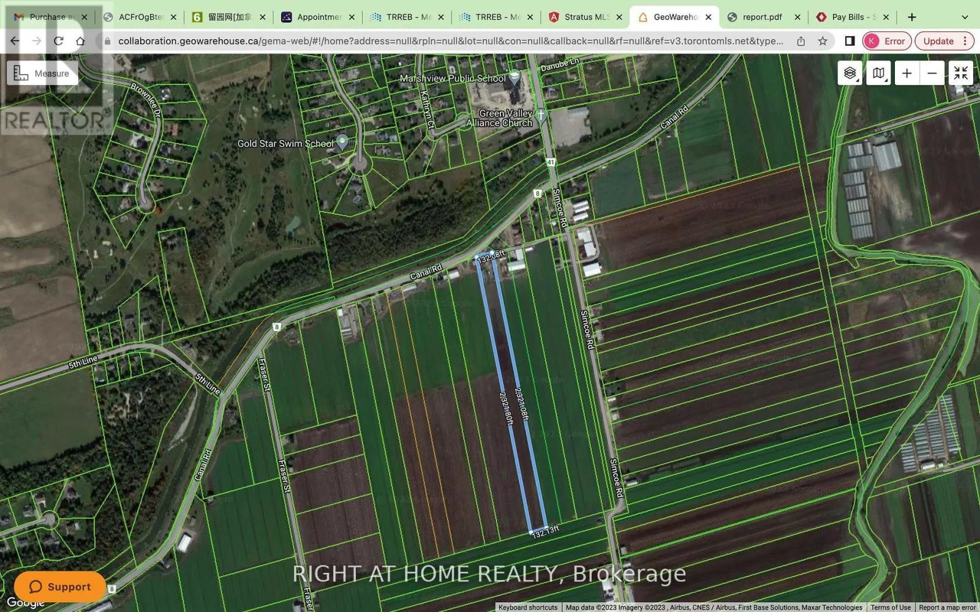The height and width of the screenshot is (612, 980).
Task: Switch to the report.pdf tab
Action: pyautogui.click(x=762, y=17)
